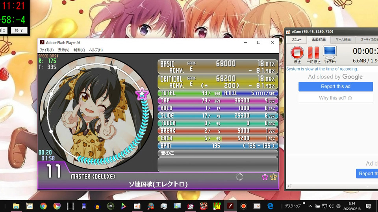Click the oCam horizontal scrollbar left arrow

[288, 186]
